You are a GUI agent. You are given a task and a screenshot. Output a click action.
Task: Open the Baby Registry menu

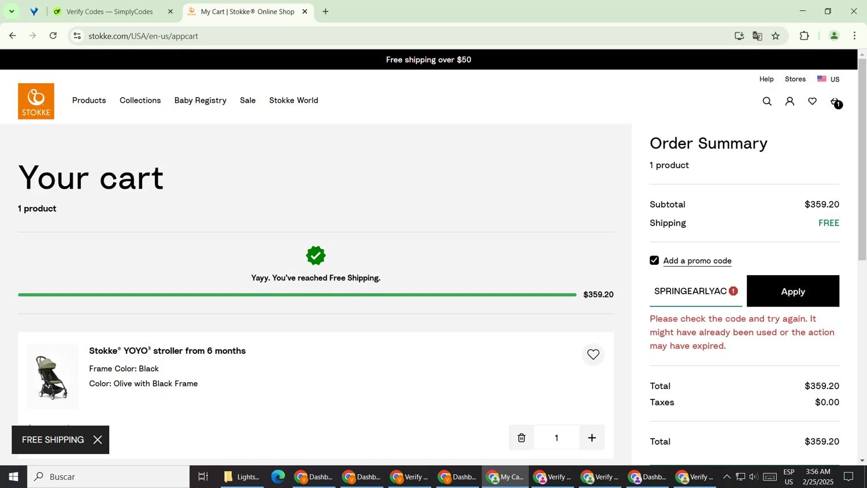coord(201,101)
